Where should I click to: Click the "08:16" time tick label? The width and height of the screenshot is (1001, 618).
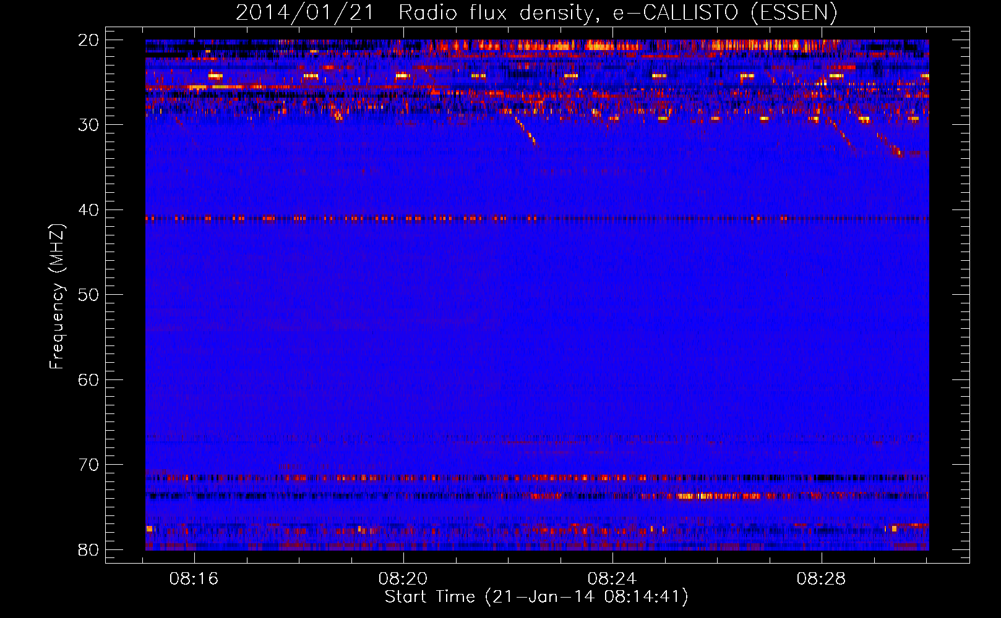194,579
